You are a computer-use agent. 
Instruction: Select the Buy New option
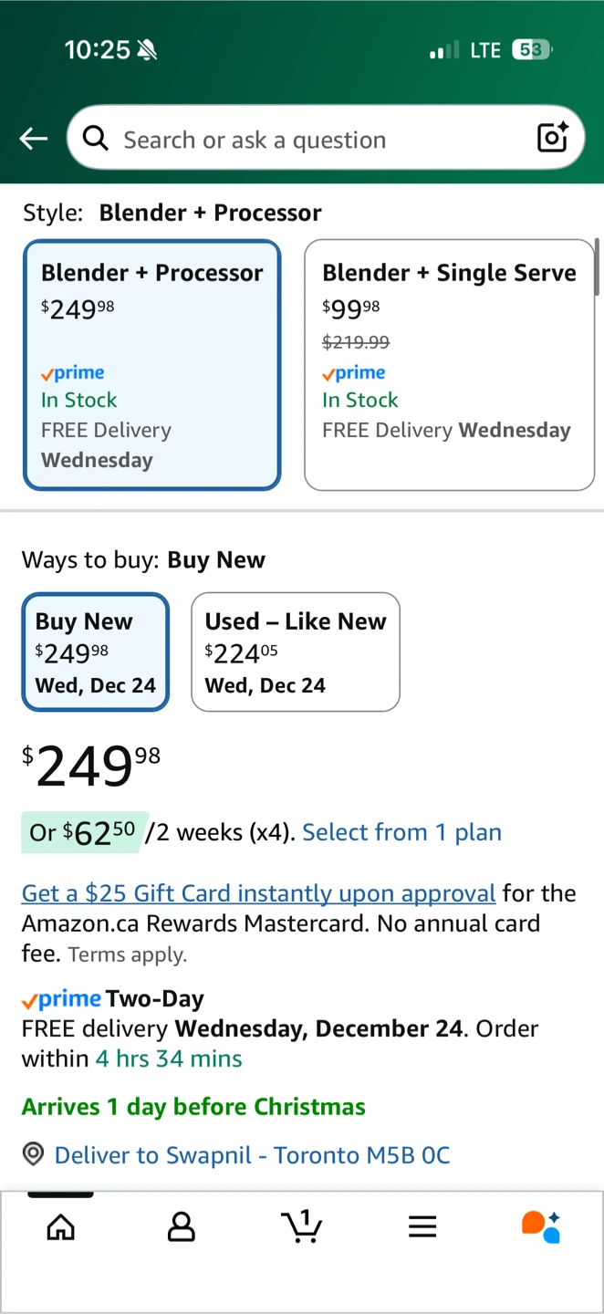pos(96,652)
